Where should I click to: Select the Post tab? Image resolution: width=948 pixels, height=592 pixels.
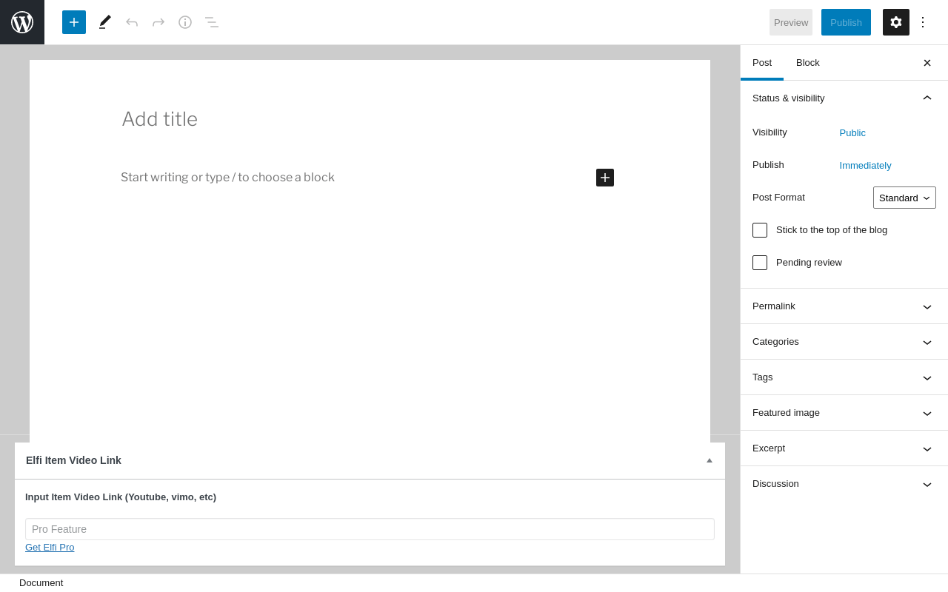[762, 63]
